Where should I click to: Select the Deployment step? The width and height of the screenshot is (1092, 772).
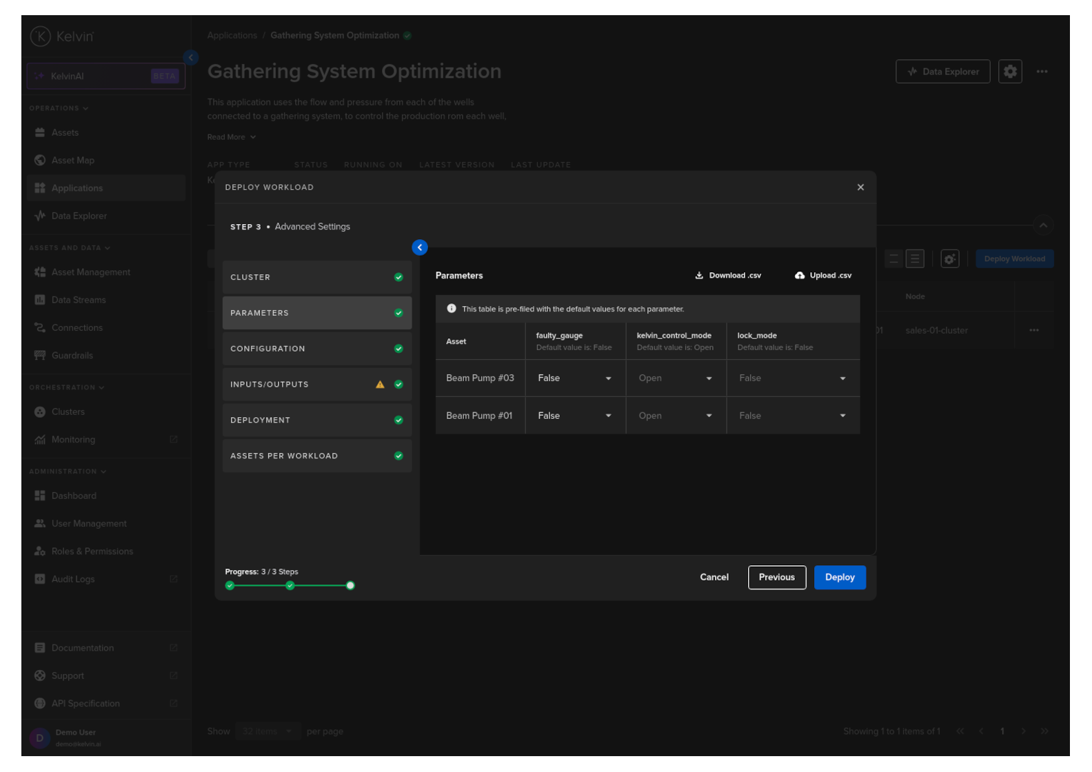tap(316, 420)
